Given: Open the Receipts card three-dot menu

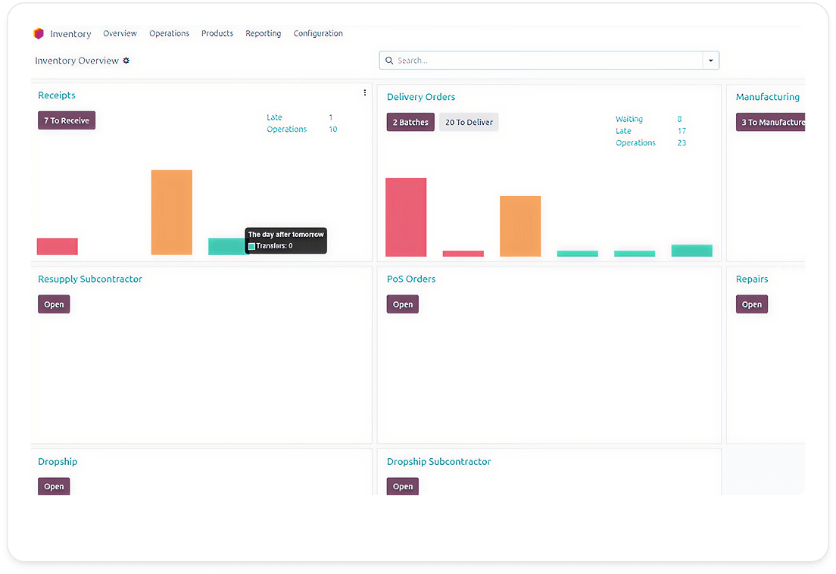Looking at the screenshot, I should point(365,93).
